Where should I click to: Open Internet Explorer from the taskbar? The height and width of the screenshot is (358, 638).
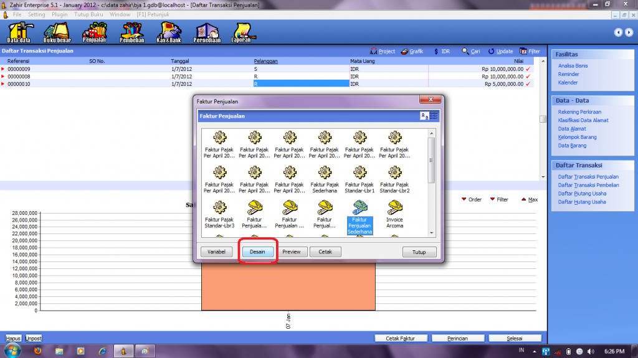(102, 351)
